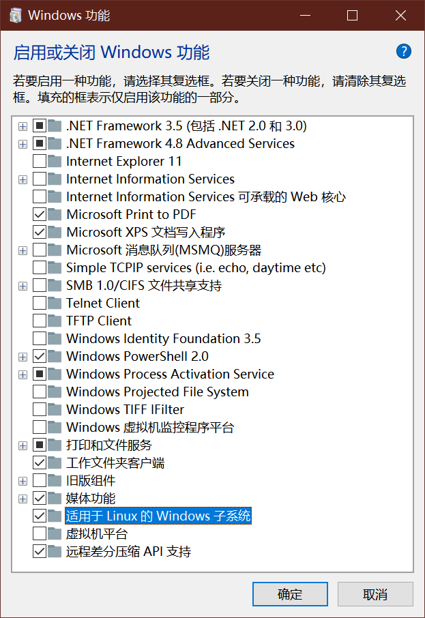Click folder icon beside 适用于 Linux 的 Windows 子系统
The width and height of the screenshot is (425, 618).
click(55, 516)
